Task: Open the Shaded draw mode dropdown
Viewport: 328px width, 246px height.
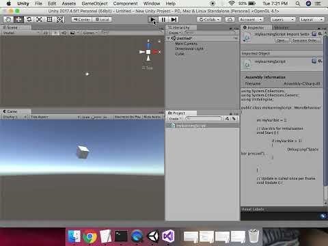Action: click(21, 33)
